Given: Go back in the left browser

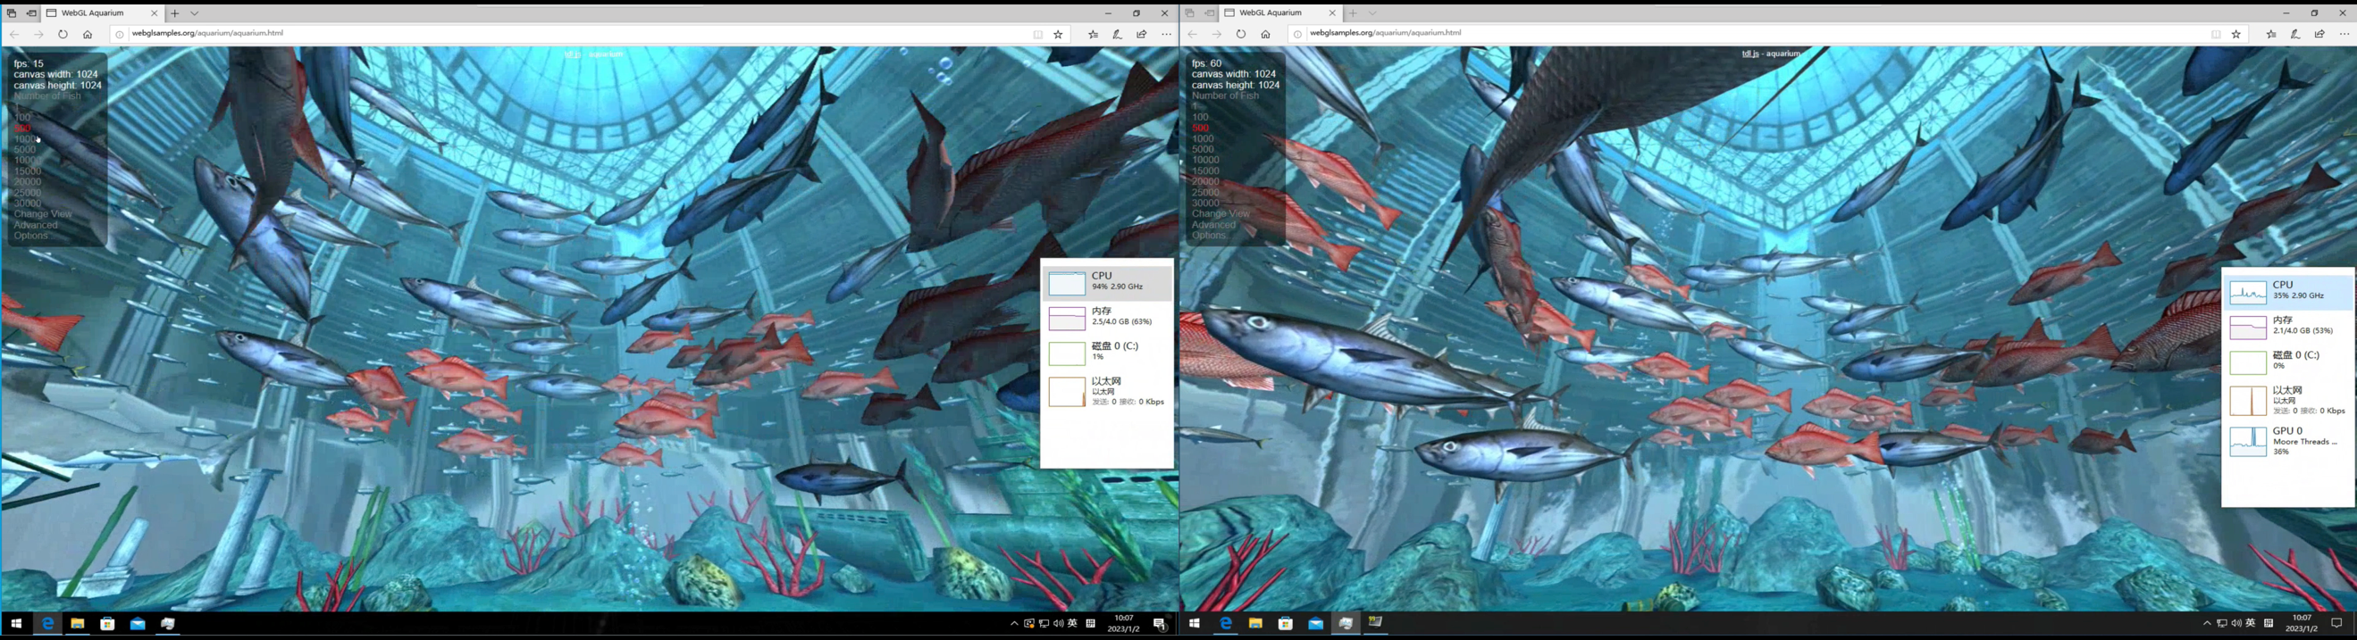Looking at the screenshot, I should tap(14, 35).
